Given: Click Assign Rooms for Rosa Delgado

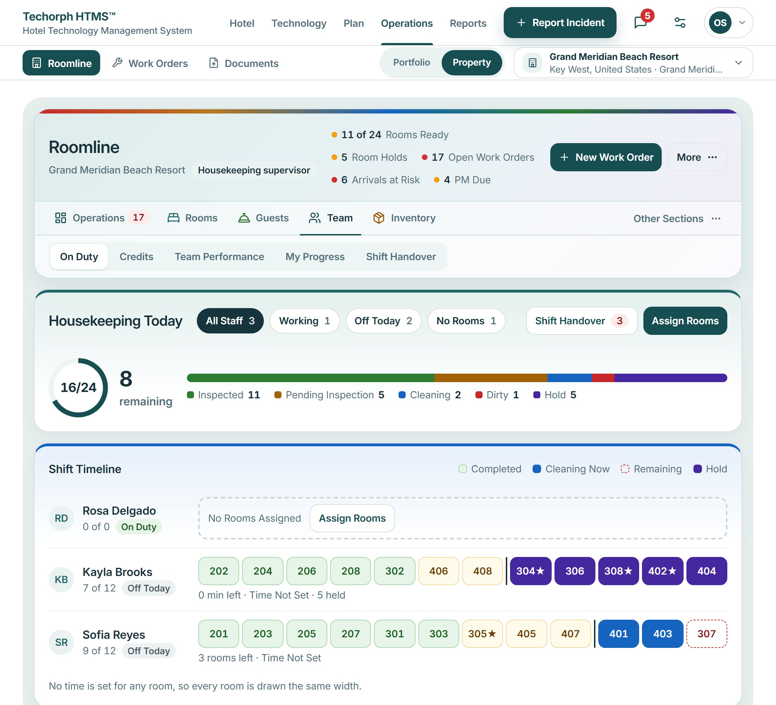Looking at the screenshot, I should [352, 518].
